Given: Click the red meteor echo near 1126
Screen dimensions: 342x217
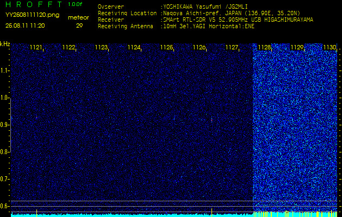Looking at the screenshot, I should coord(212,120).
